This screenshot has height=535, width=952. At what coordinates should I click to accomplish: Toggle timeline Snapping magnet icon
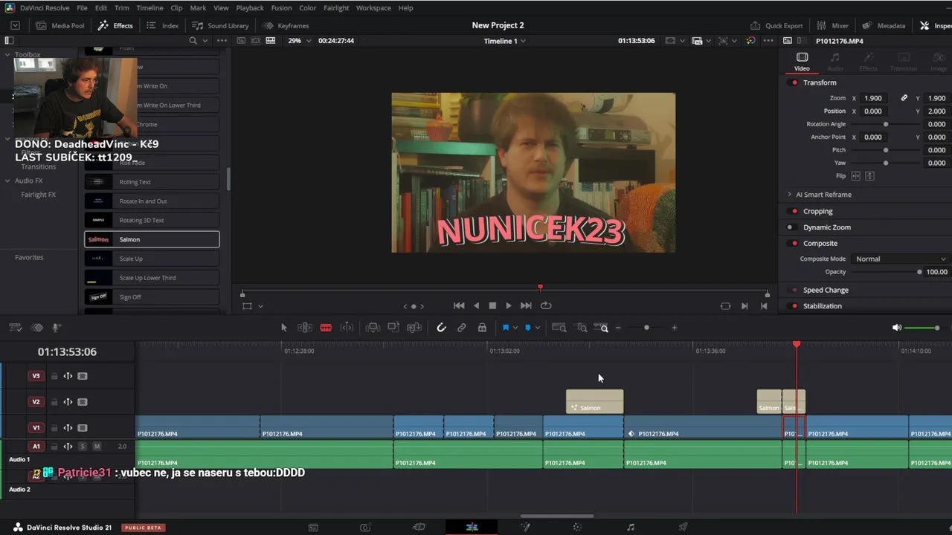click(x=441, y=328)
